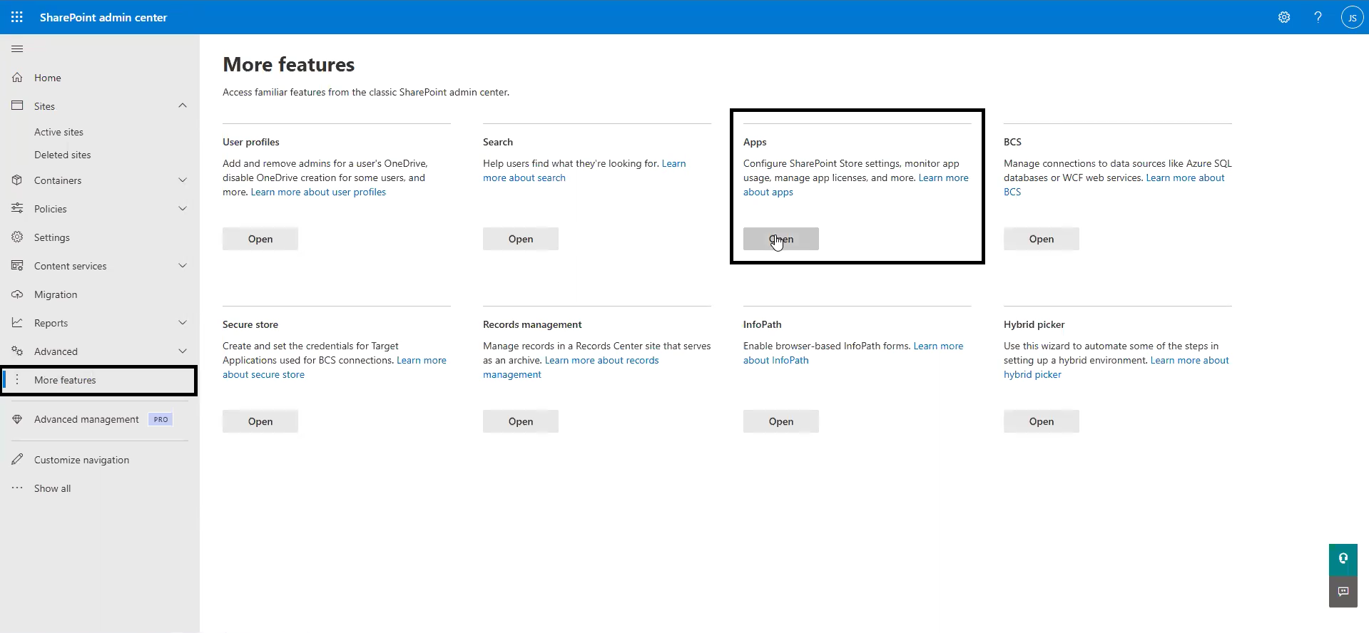The height and width of the screenshot is (633, 1369).
Task: Open the help question mark icon
Action: point(1318,17)
